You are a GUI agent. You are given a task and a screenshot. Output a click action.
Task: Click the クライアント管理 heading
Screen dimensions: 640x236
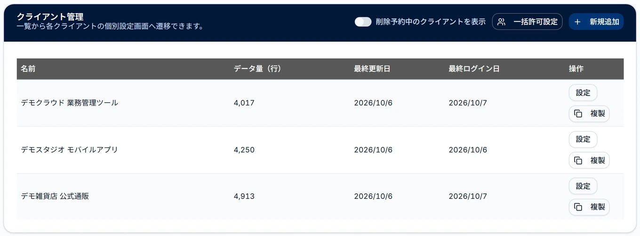pyautogui.click(x=50, y=17)
